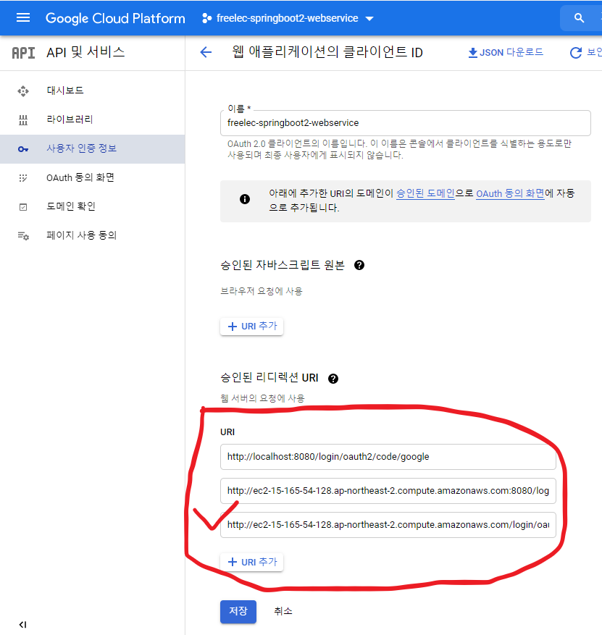Click help icon beside 승인된 자바스크립트 원본
The height and width of the screenshot is (635, 602).
(x=359, y=265)
